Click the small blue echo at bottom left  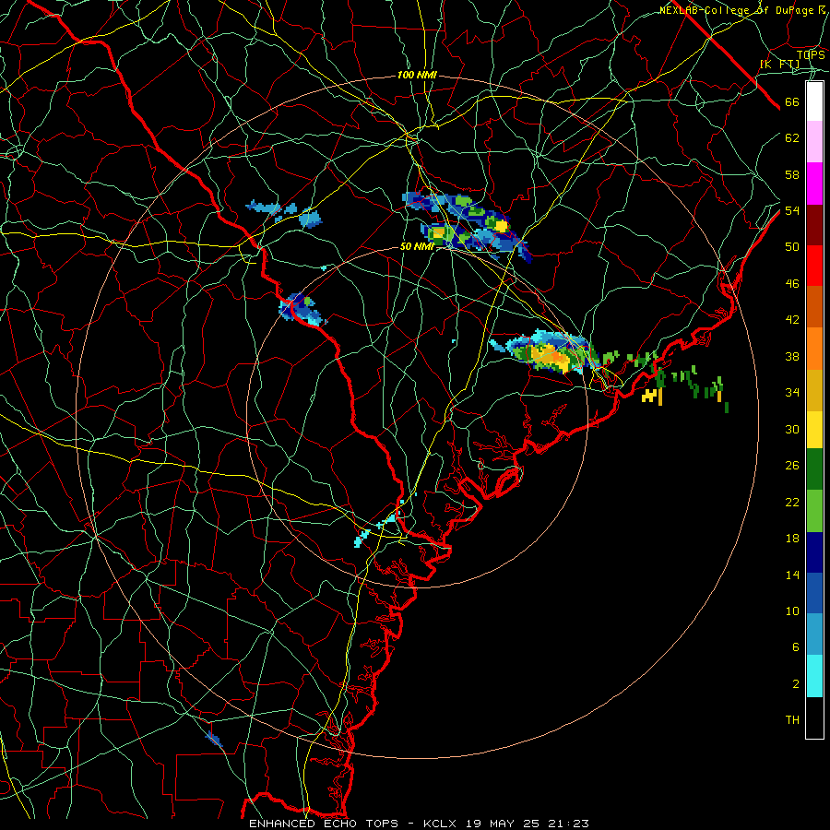point(213,739)
